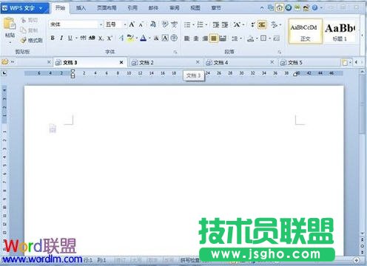Click the change case 变 icon
Viewport: 367px width, 266px height.
coord(174,24)
